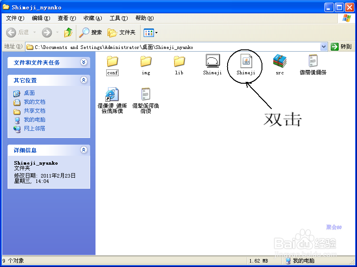Select the Shimeji application icon with monitor
357x267 pixels.
(213, 61)
